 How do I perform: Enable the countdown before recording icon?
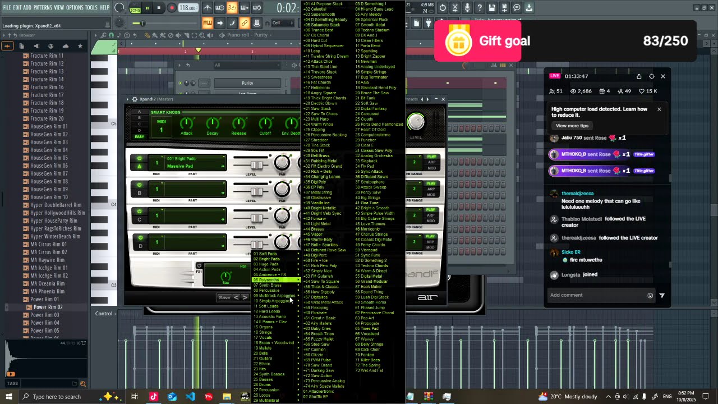tap(232, 8)
